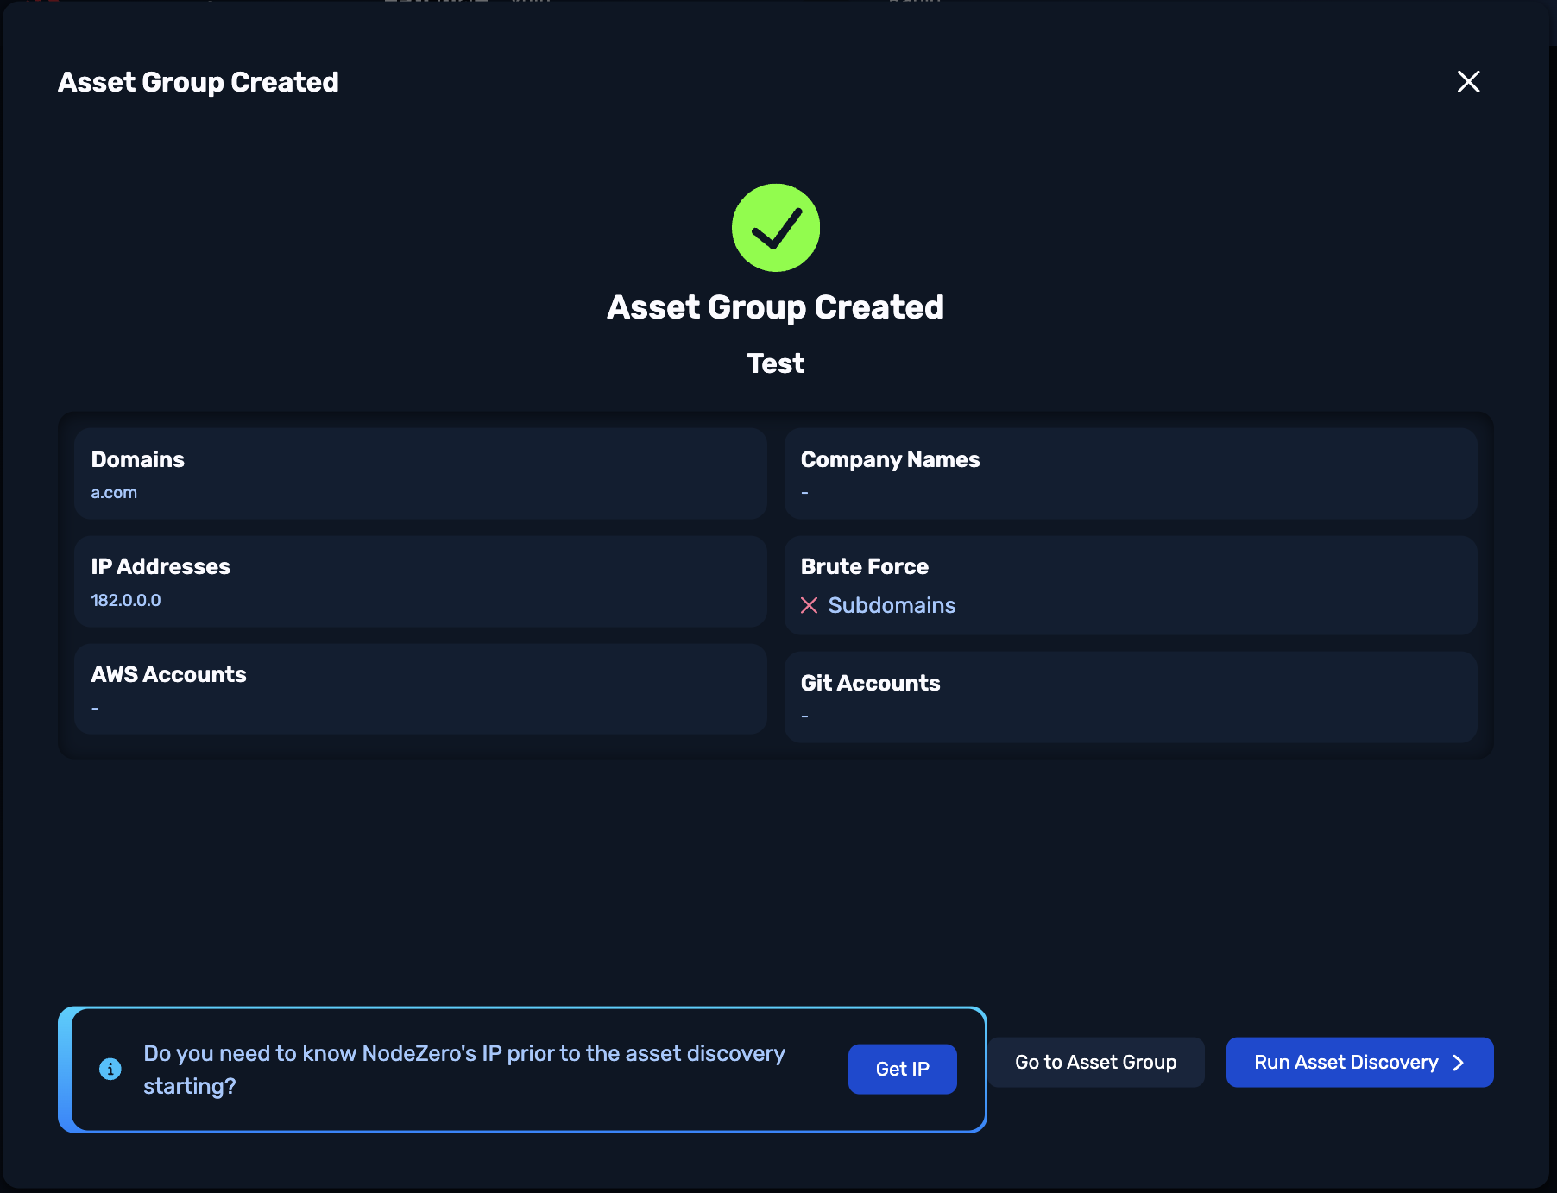Click the Get IP button
Viewport: 1557px width, 1193px height.
[x=902, y=1069]
